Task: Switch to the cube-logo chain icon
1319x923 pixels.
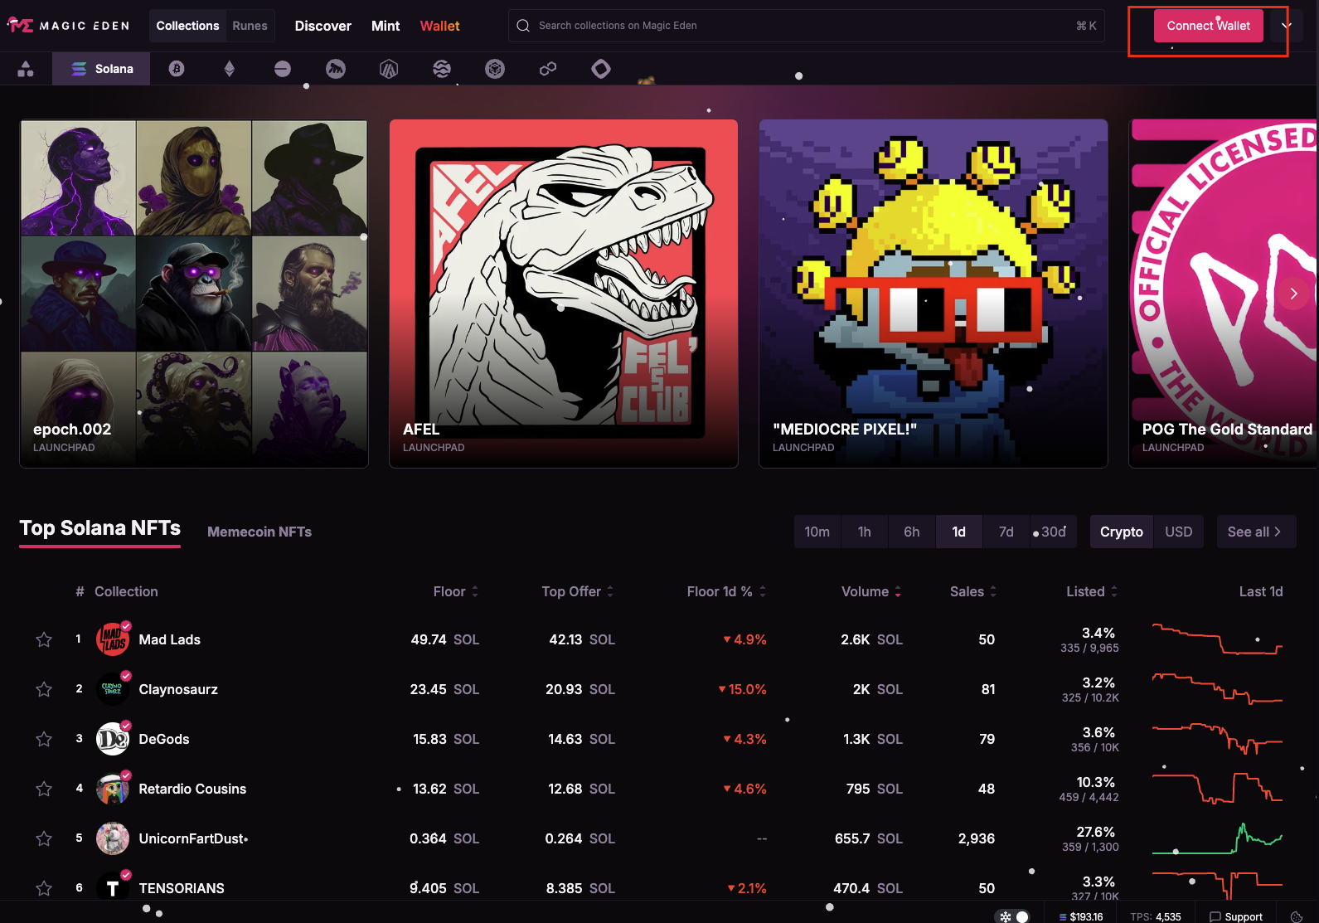Action: coord(495,69)
